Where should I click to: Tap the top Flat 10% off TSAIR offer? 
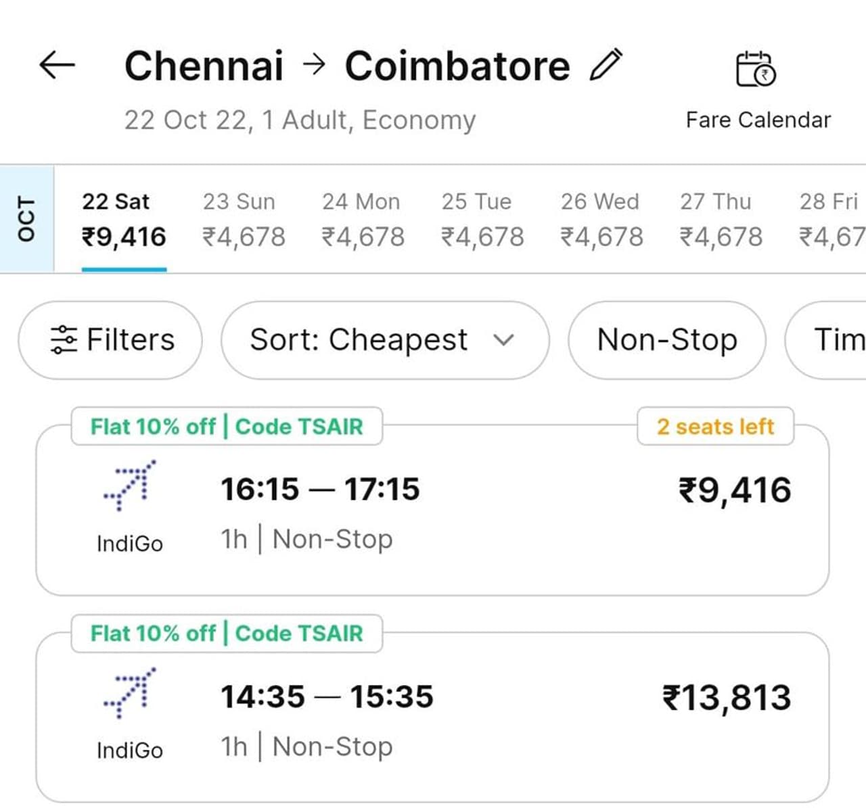click(x=227, y=427)
